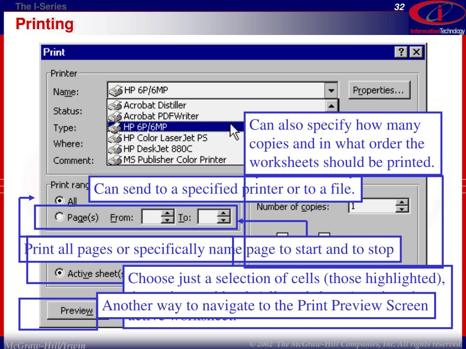The width and height of the screenshot is (466, 349).
Task: Close the Print dialog with X
Action: (x=416, y=52)
